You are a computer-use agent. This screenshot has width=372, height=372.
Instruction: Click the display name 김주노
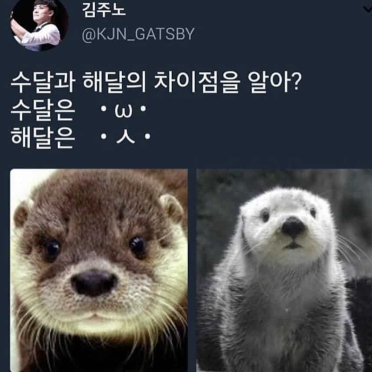click(104, 10)
